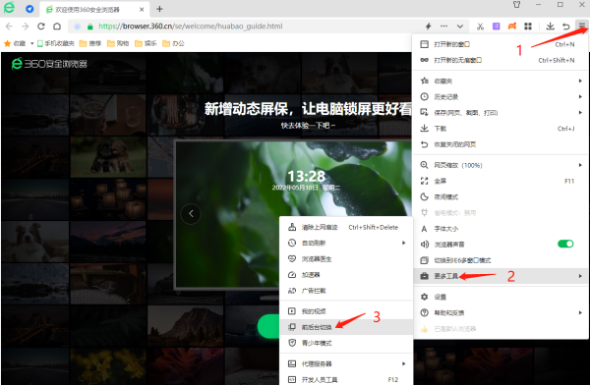Expand the 自动刷新 submenu
Viewport: 590px width, 385px height.
tap(346, 243)
